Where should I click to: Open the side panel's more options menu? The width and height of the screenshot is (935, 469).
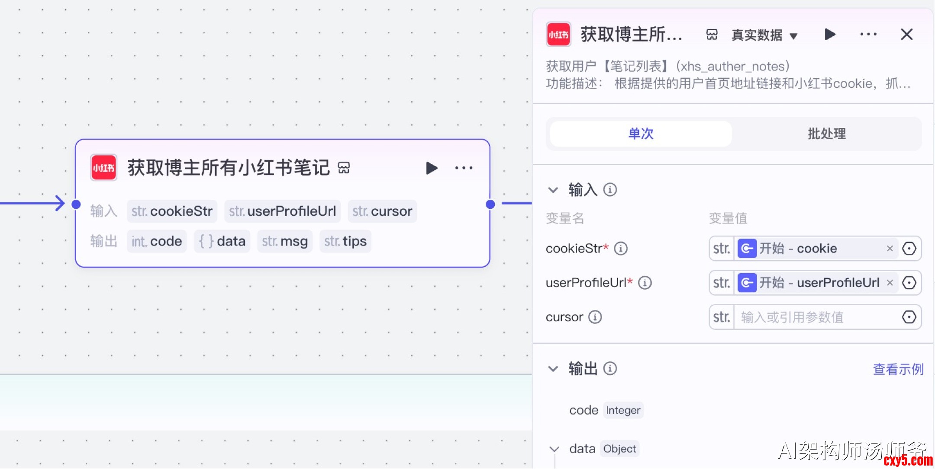(868, 35)
